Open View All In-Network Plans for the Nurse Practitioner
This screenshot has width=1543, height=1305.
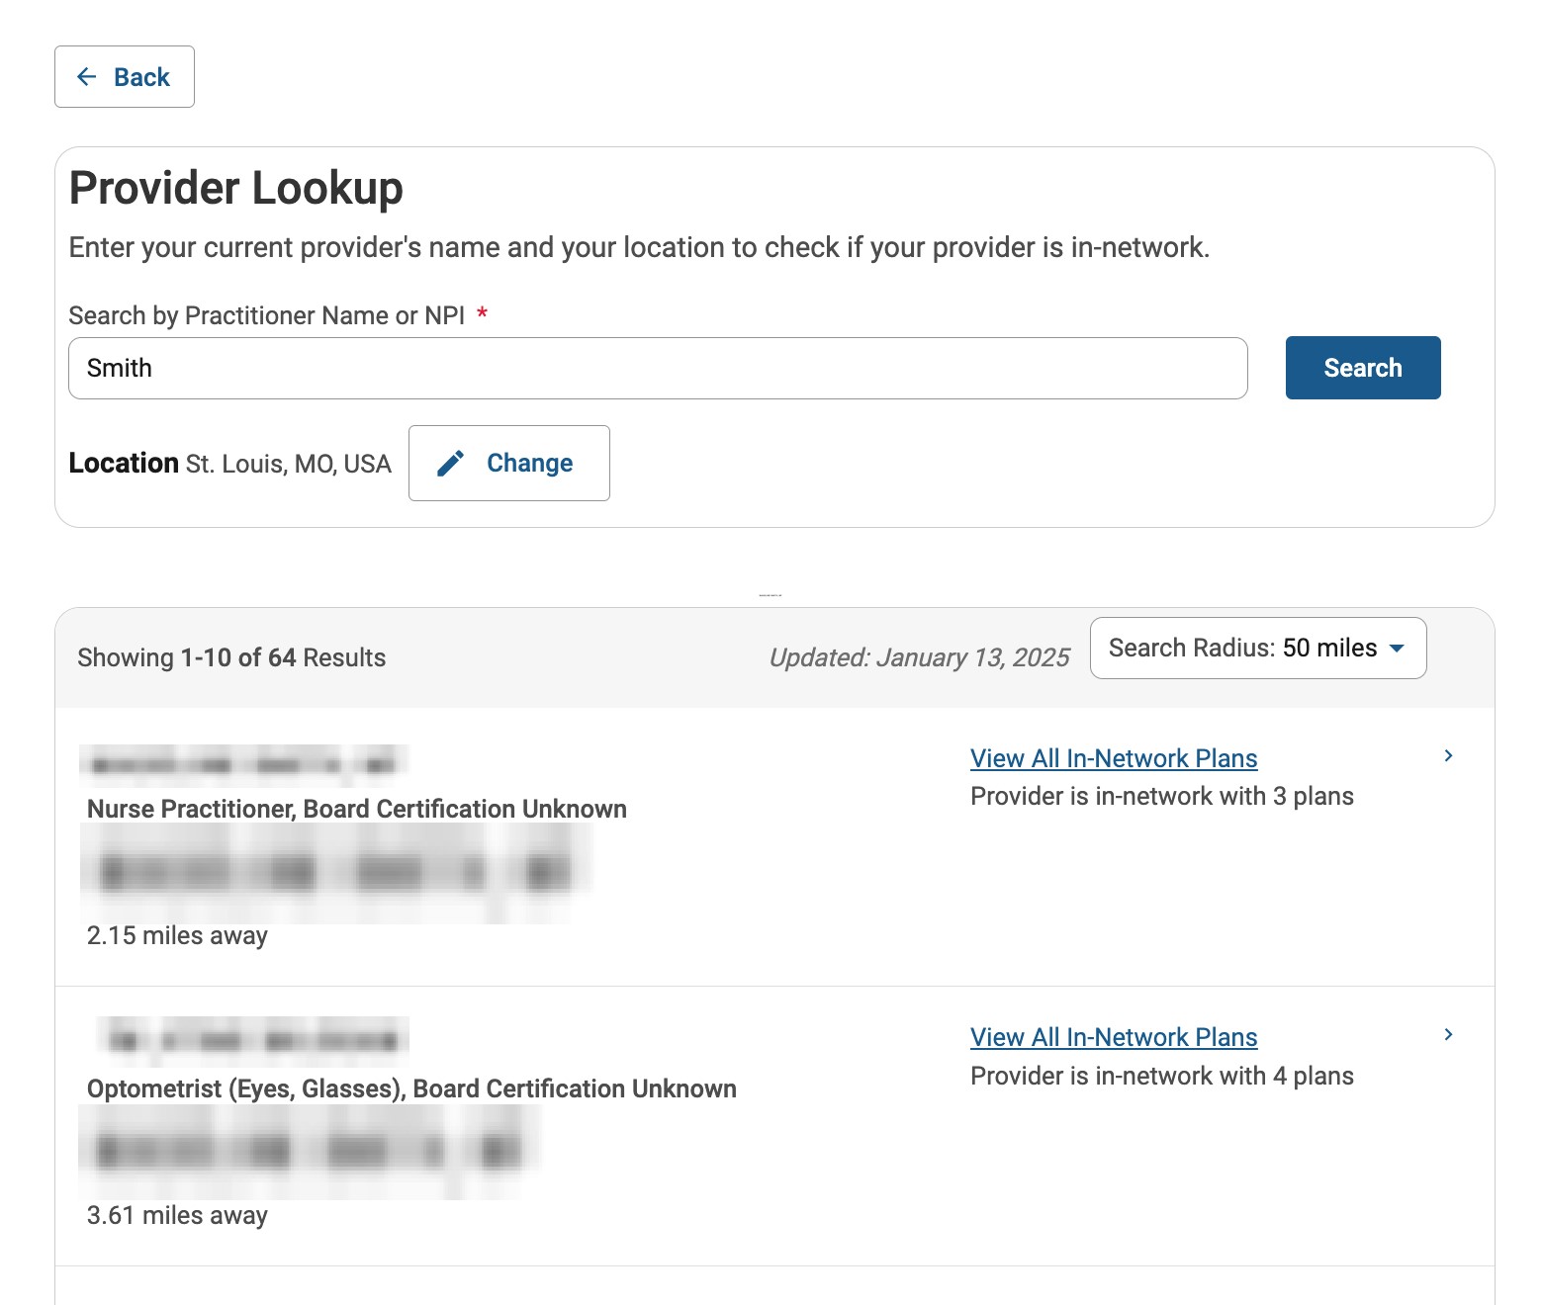point(1114,758)
